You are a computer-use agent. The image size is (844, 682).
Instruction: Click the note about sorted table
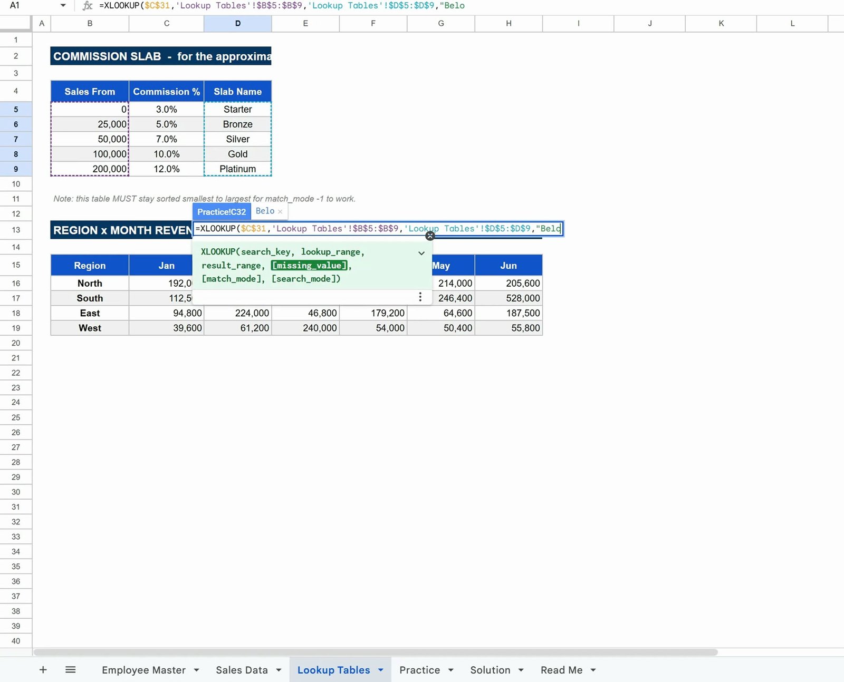click(204, 199)
